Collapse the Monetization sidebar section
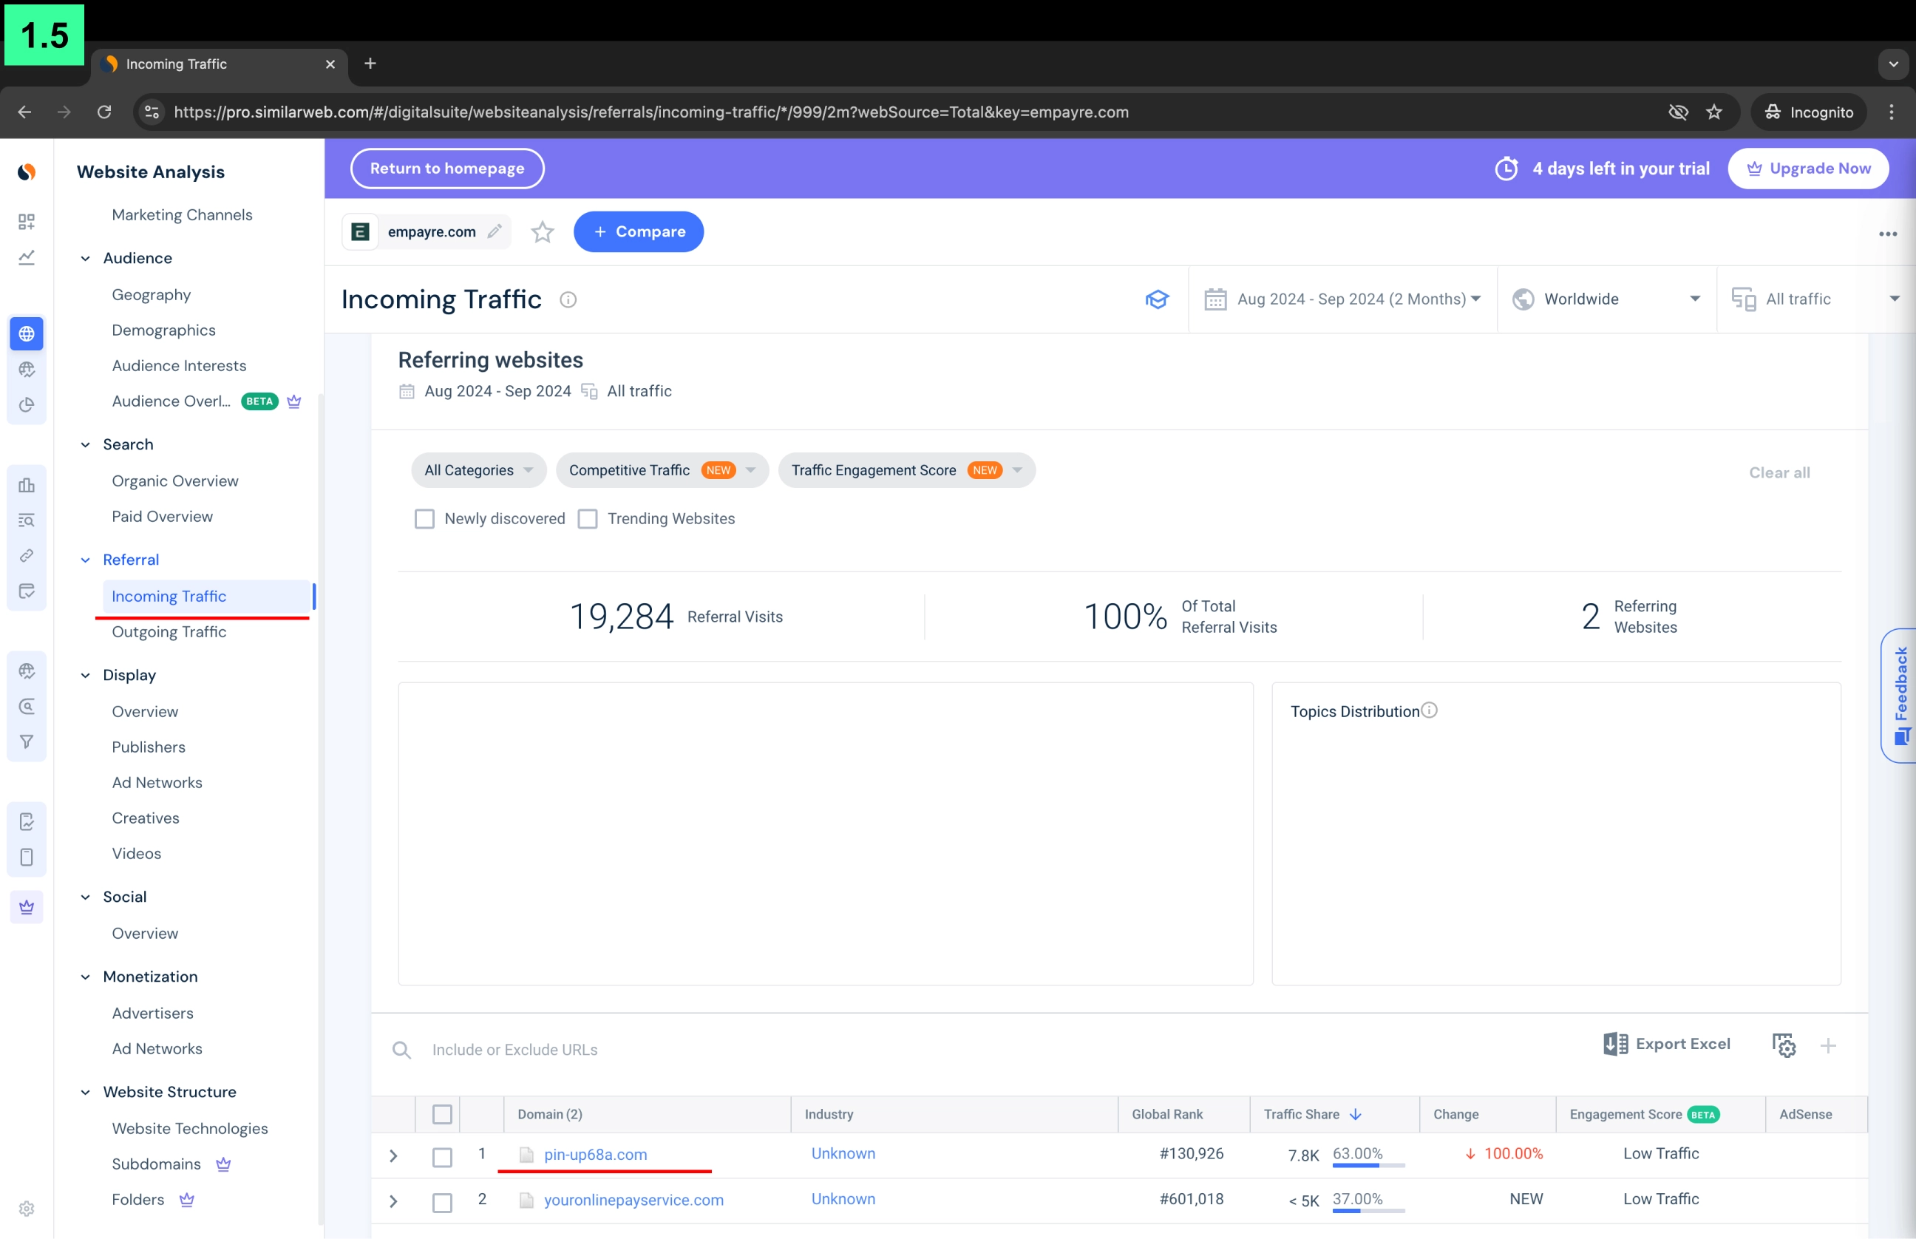 85,976
